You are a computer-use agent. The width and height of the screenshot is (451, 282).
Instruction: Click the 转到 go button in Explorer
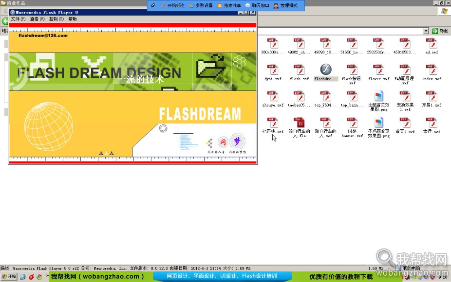click(440, 31)
